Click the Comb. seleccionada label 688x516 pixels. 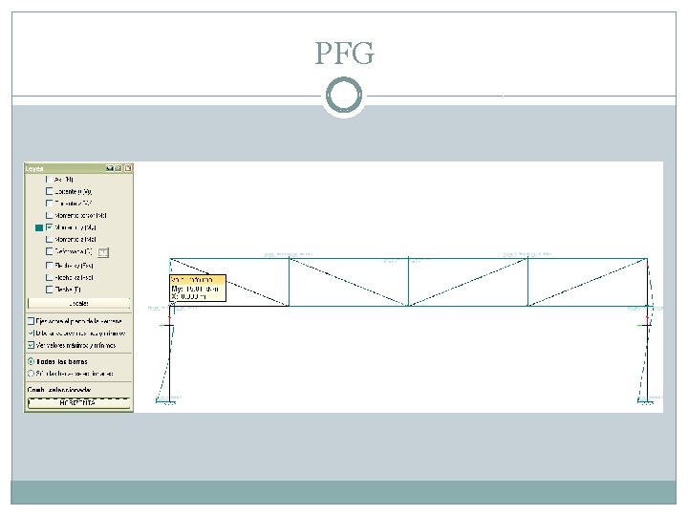(59, 390)
